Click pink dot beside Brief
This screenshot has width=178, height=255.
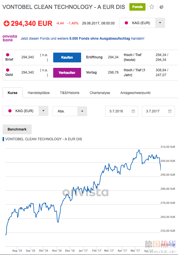[7, 55]
